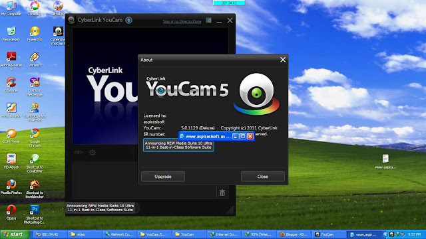Switch to the www.aspir... taskbar item

click(364, 234)
